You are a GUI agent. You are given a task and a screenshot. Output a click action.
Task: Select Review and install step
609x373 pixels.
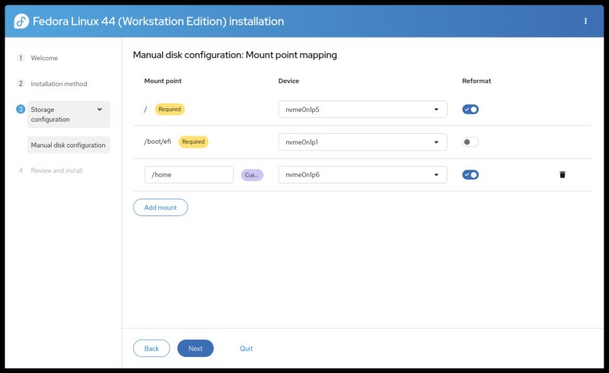56,171
